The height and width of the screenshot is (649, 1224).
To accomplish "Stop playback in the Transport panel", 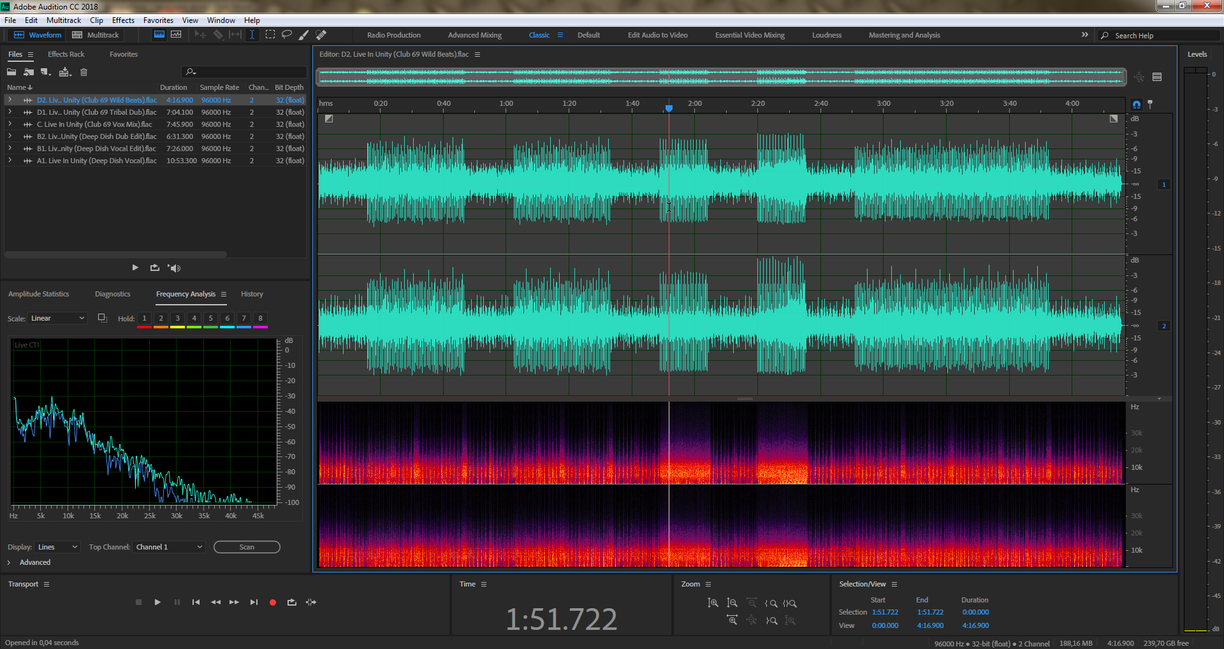I will (138, 602).
